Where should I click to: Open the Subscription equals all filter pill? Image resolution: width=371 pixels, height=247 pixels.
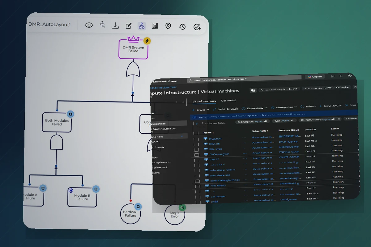[252, 122]
